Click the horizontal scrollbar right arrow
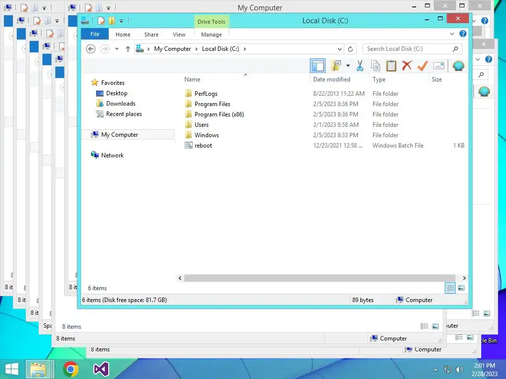Screen dimensions: 506x379 (464, 278)
